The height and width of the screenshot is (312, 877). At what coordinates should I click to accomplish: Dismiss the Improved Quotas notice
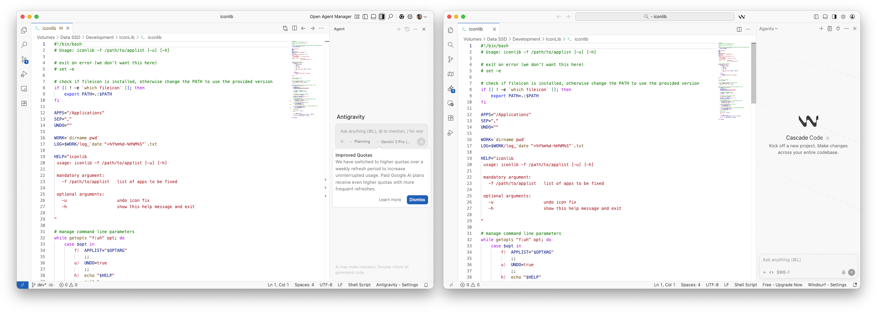pos(417,200)
